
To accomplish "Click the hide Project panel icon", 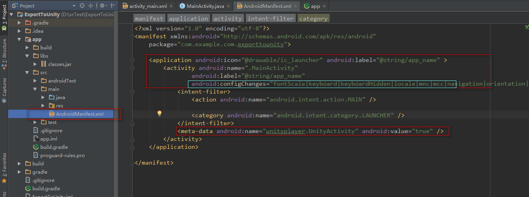I will (113, 6).
